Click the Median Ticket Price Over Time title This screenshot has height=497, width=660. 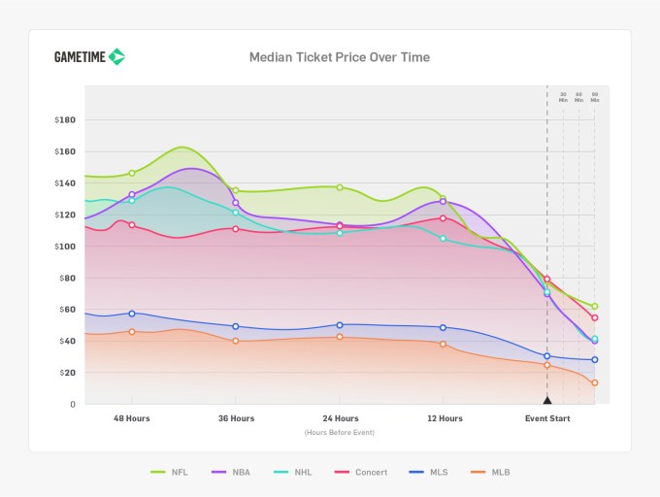340,57
